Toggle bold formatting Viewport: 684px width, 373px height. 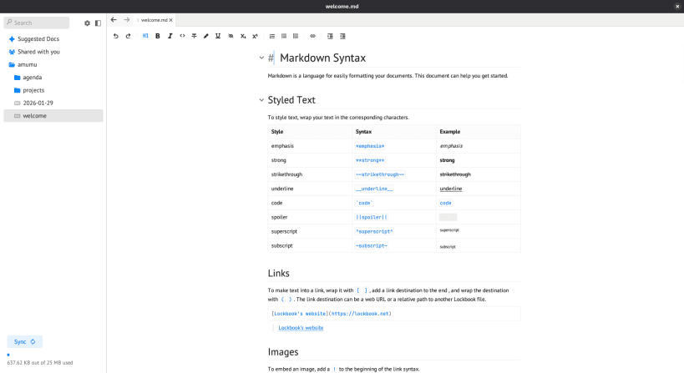coord(158,36)
